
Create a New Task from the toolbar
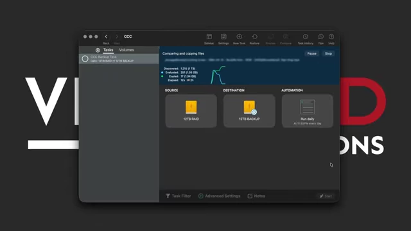(239, 37)
